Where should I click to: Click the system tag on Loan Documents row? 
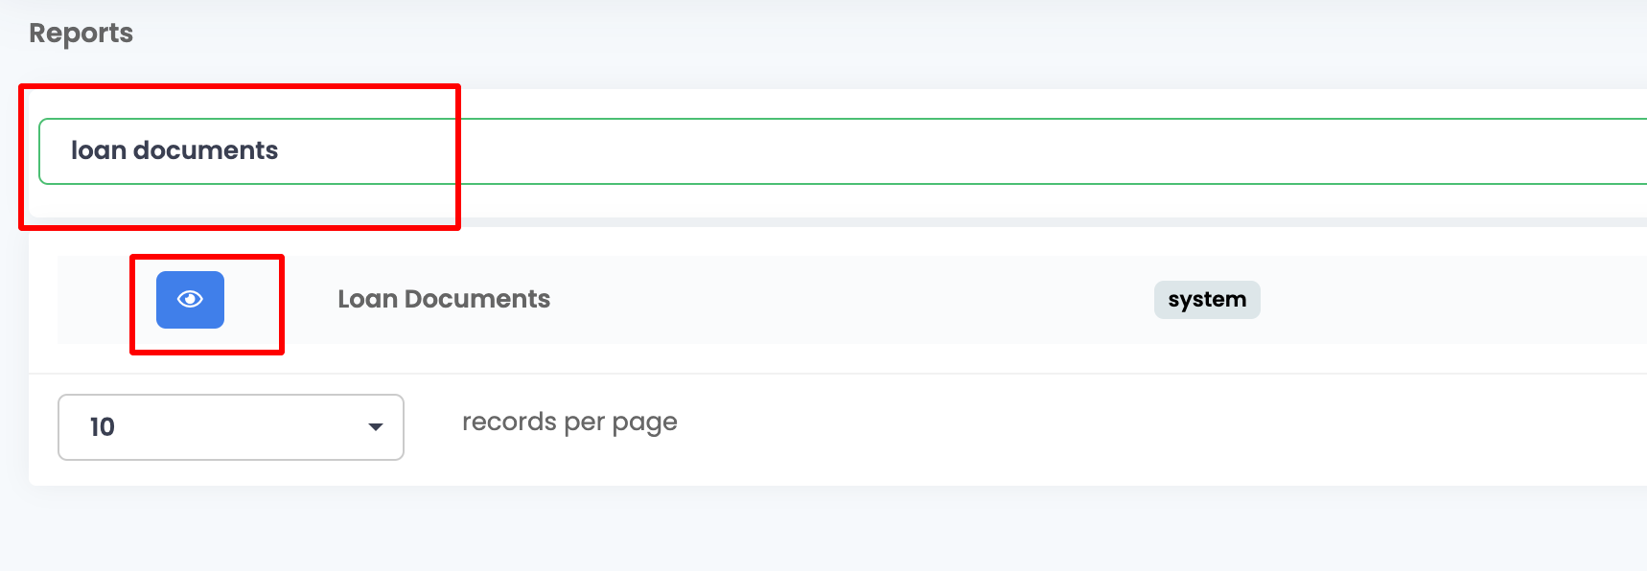[x=1206, y=300]
